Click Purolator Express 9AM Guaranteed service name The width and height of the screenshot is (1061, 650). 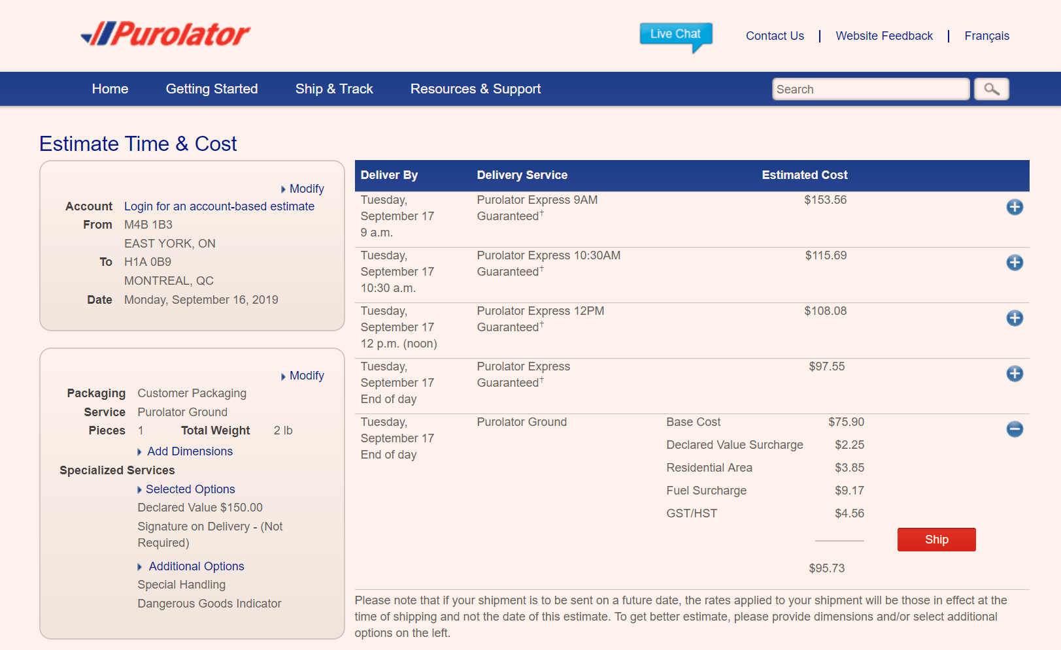537,208
